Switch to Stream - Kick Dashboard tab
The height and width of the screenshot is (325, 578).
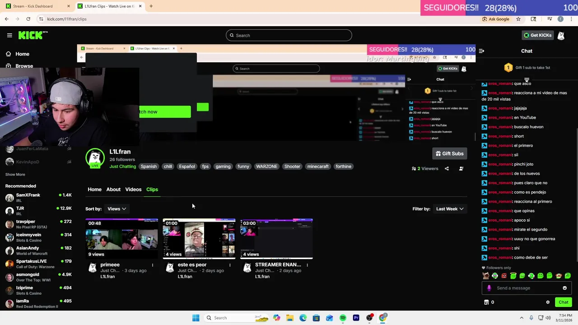tap(38, 6)
